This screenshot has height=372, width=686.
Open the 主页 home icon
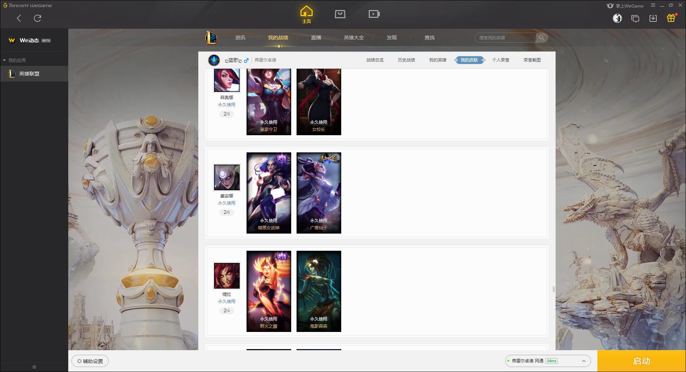[x=306, y=15]
